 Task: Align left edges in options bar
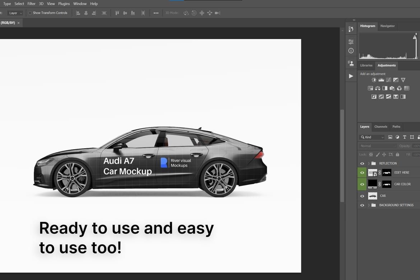tap(78, 13)
